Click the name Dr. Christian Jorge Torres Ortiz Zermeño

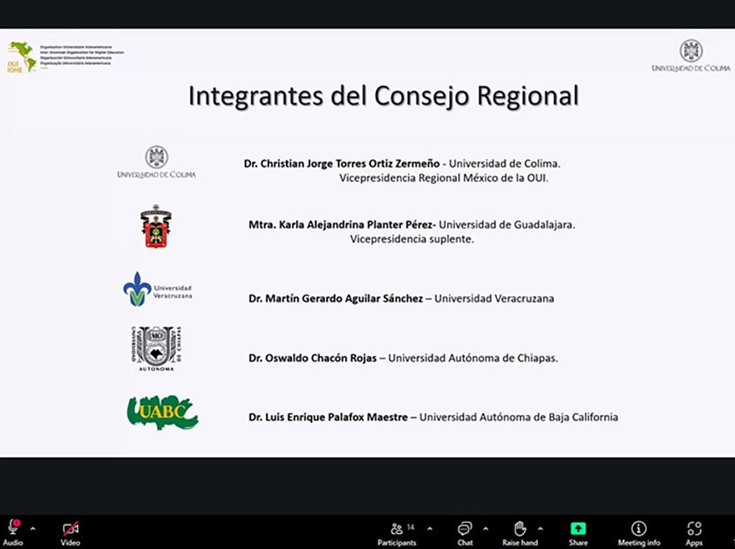pos(342,163)
